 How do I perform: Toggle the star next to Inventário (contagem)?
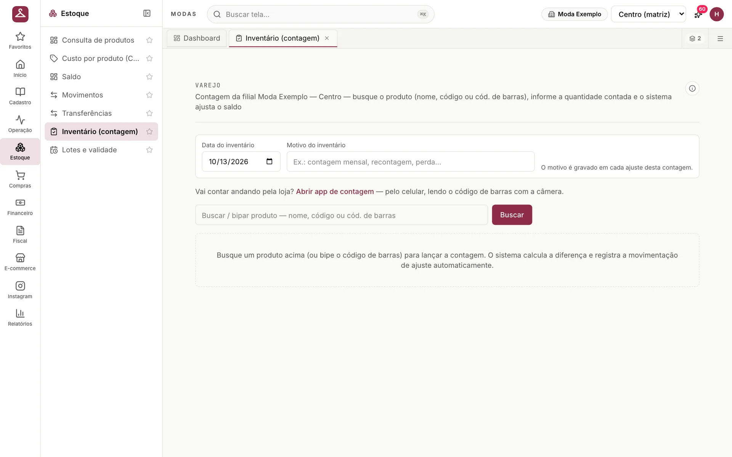pyautogui.click(x=149, y=131)
